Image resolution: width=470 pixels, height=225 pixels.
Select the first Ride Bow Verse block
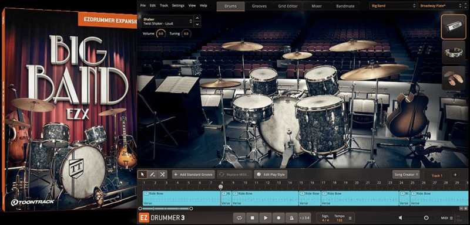point(182,199)
